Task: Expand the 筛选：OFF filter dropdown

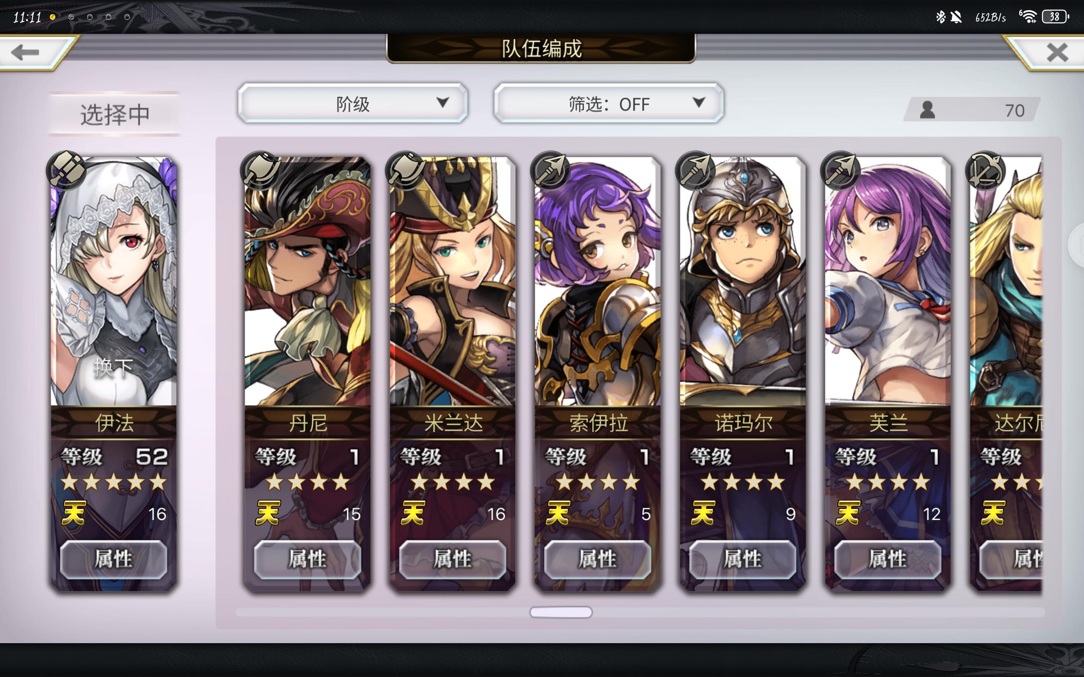Action: coord(609,103)
